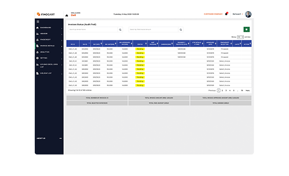Image resolution: width=289 pixels, height=176 pixels.
Task: Sort by the INV APPROVED AMT column
Action: click(x=125, y=44)
